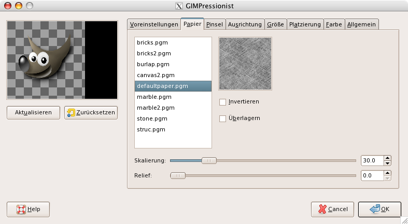The height and width of the screenshot is (224, 408).
Task: Open the Voreinstellungen tab
Action: coord(154,24)
